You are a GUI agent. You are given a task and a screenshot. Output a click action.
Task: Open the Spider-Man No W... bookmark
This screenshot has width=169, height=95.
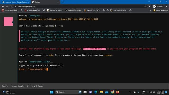click(10, 10)
